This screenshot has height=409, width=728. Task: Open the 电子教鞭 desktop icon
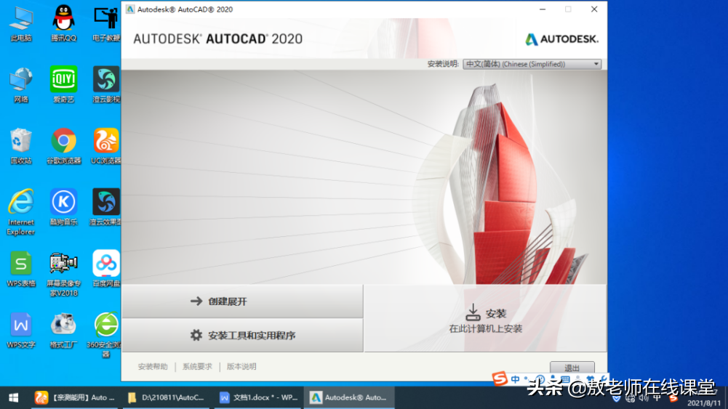(106, 23)
